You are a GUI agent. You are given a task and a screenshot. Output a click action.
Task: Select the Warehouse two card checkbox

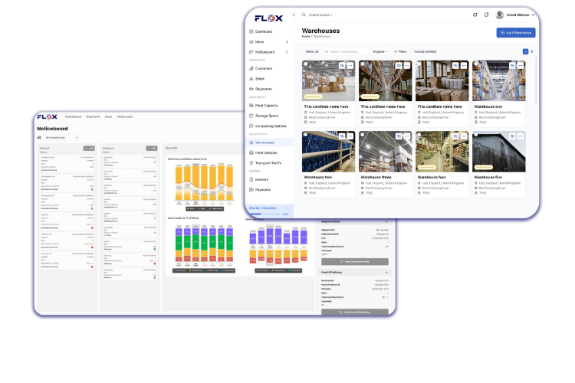point(306,135)
